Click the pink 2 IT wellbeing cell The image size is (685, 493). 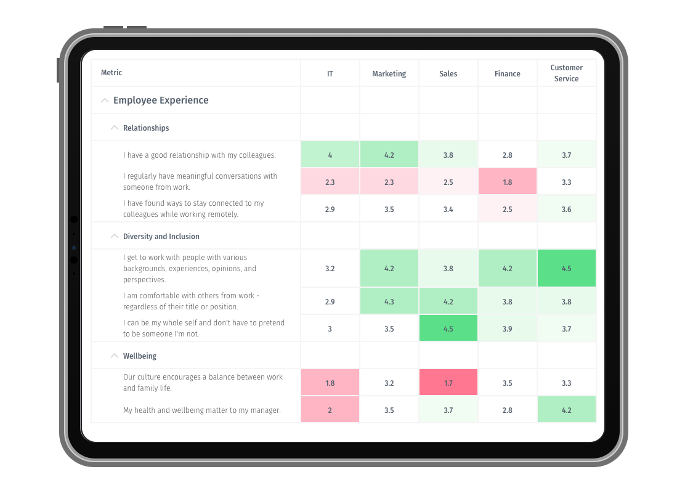click(330, 409)
